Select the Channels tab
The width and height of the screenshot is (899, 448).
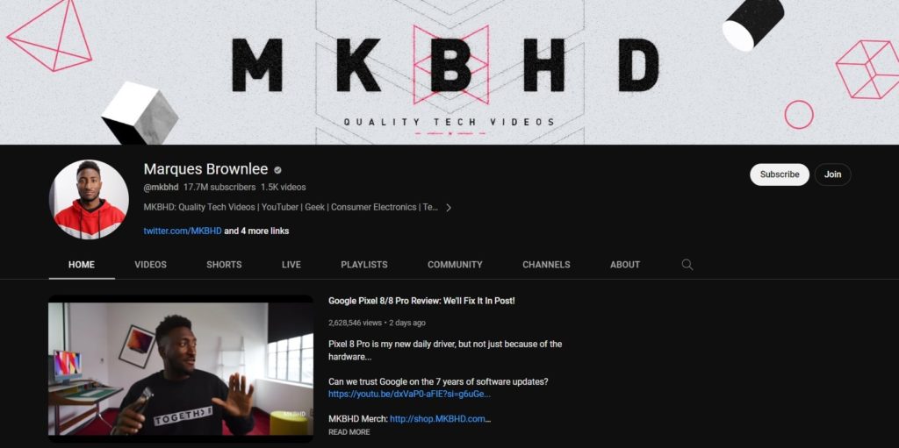[x=546, y=265]
